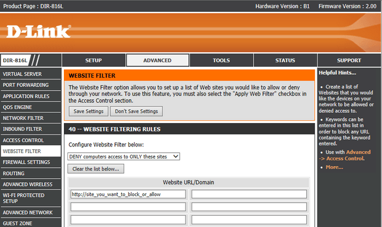Click the More... hints link
This screenshot has height=227, width=382.
tap(334, 167)
